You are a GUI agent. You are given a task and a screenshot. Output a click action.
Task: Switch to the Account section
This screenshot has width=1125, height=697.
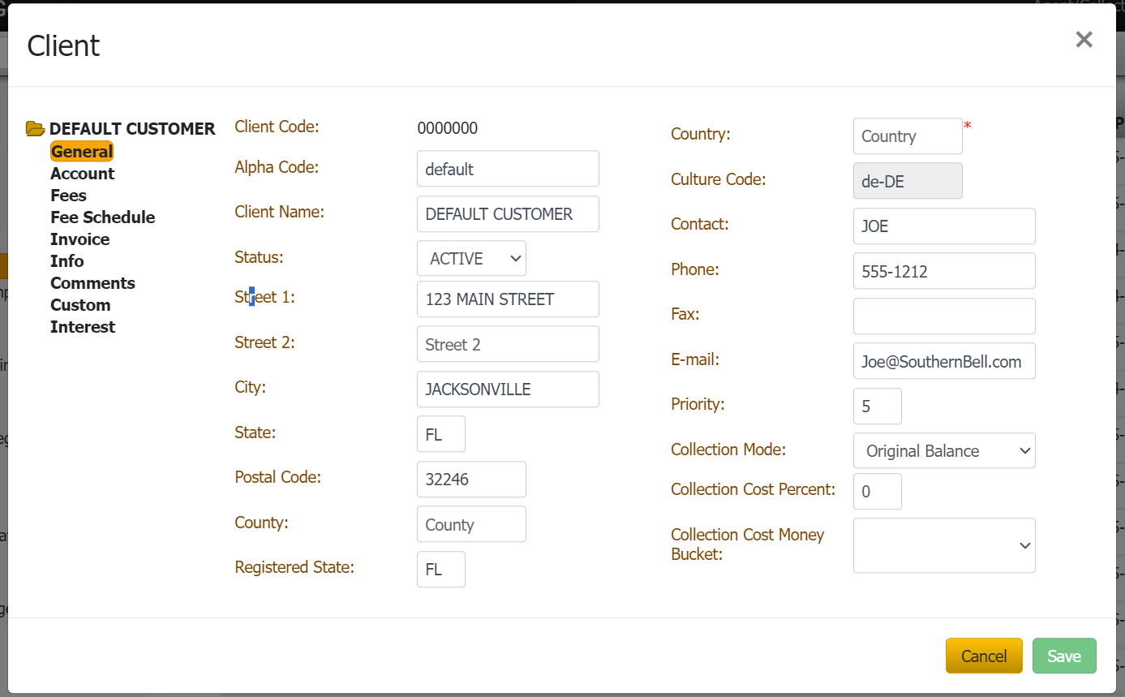click(82, 174)
